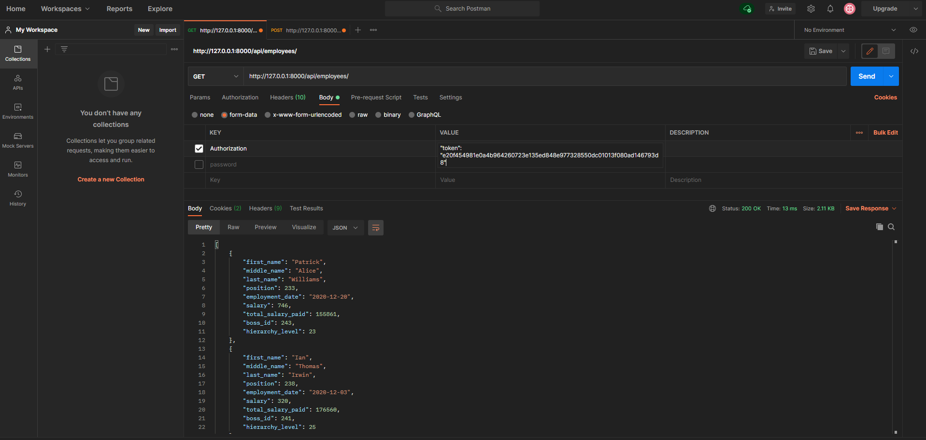Click the environment quick look eye icon
The width and height of the screenshot is (926, 440).
coord(913,30)
